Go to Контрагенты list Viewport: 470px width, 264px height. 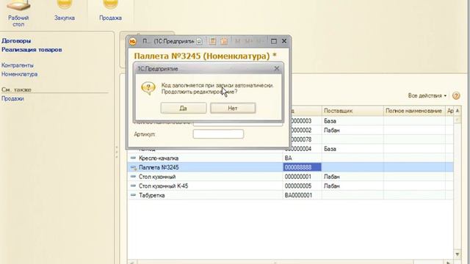[x=18, y=65]
